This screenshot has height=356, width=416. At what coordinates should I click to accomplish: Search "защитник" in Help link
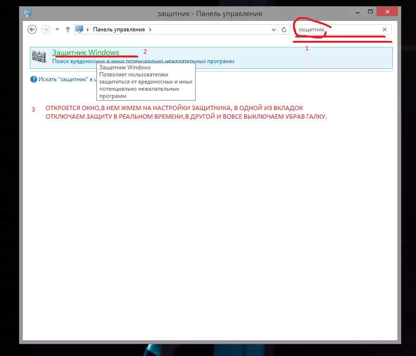tap(67, 79)
